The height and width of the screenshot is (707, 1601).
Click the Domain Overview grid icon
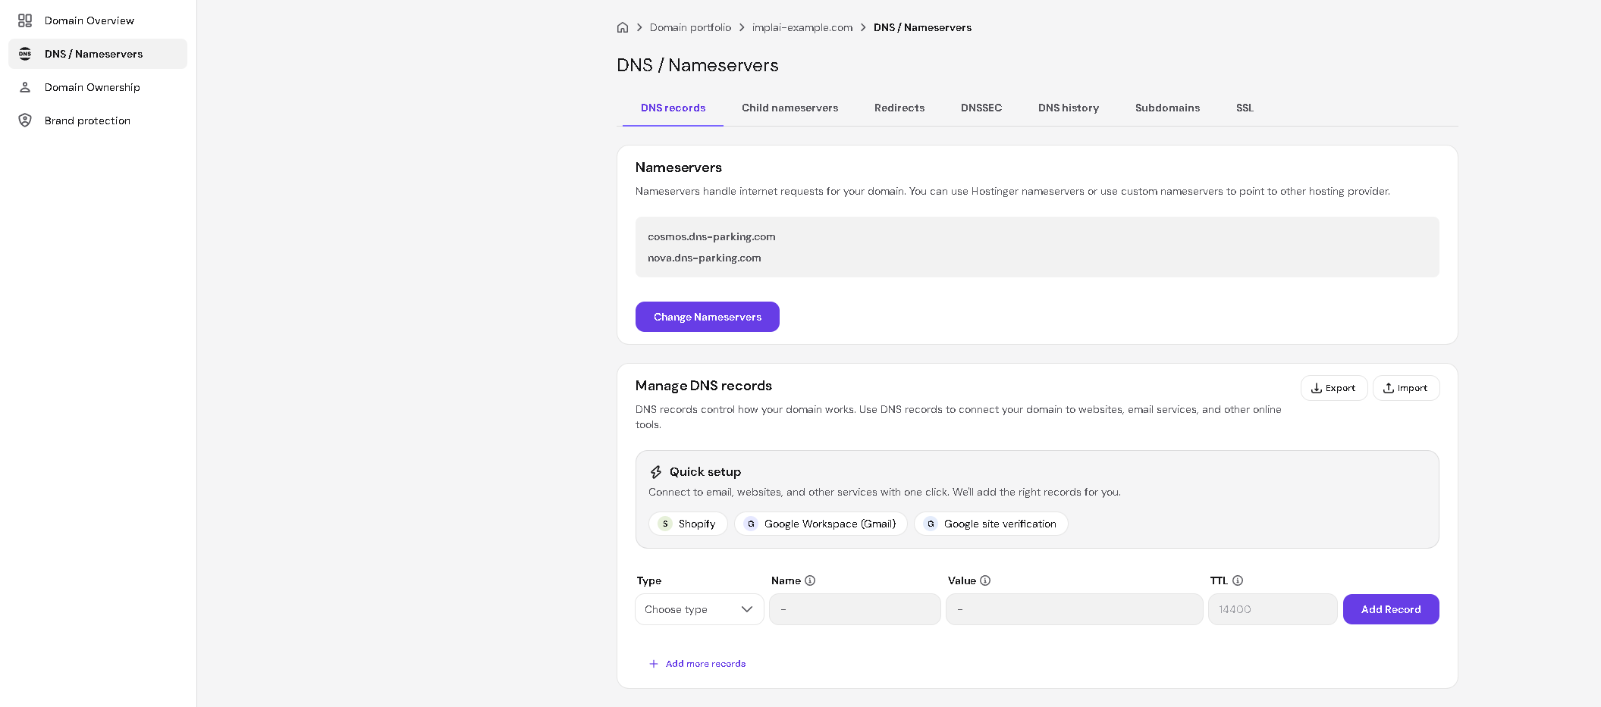point(25,20)
